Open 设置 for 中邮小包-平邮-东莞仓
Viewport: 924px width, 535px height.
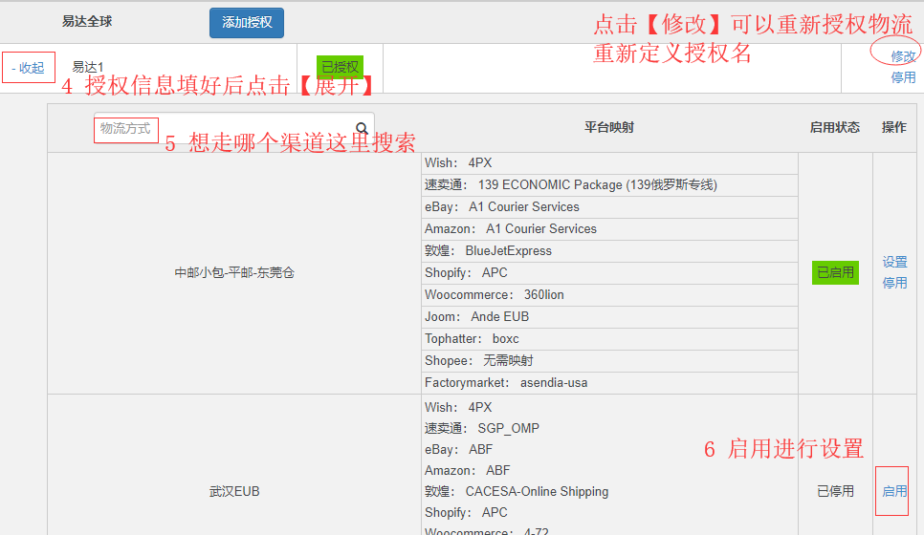[x=894, y=262]
